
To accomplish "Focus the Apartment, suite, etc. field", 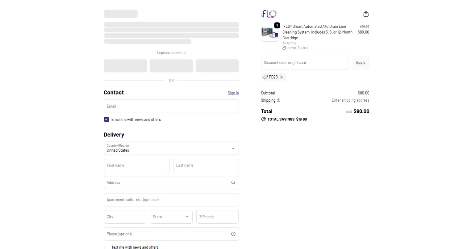I will point(171,200).
